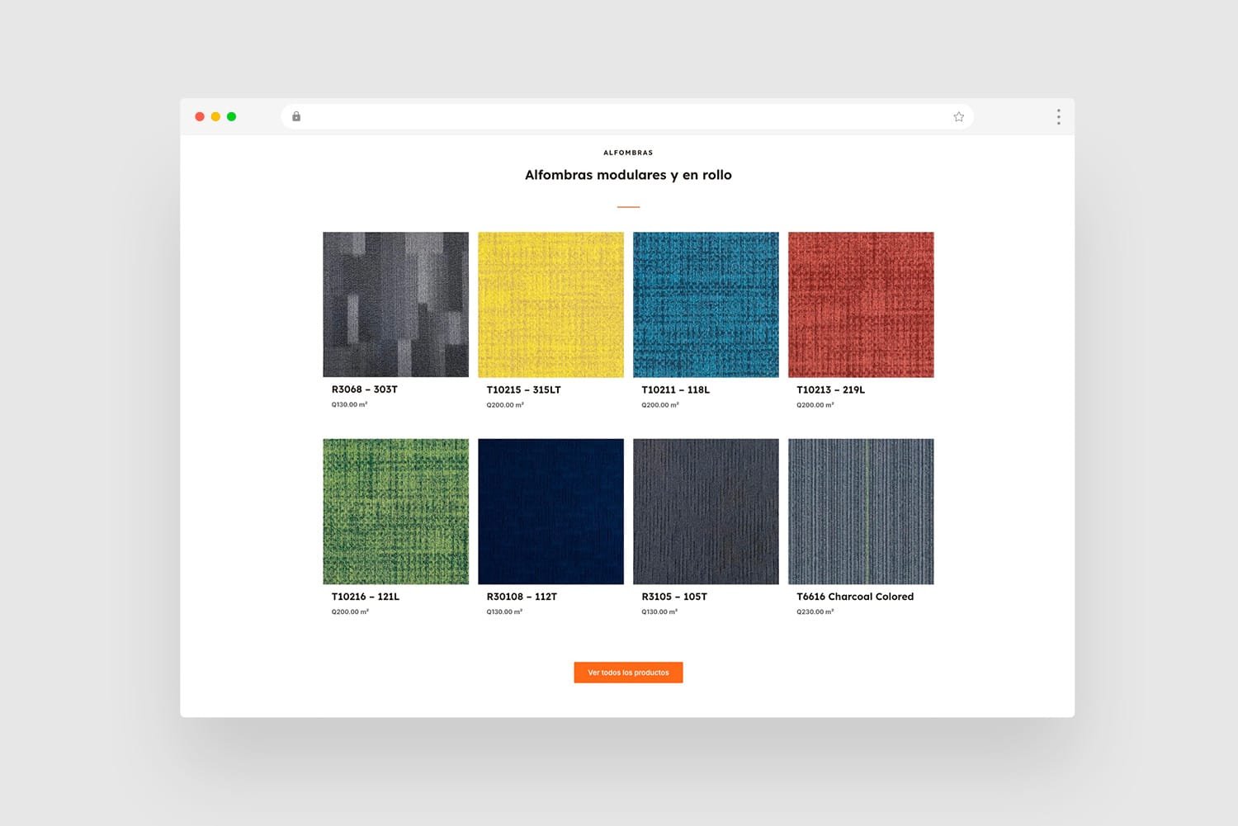Open the gray R3068 – 303T carpet image
1238x826 pixels.
tap(395, 304)
